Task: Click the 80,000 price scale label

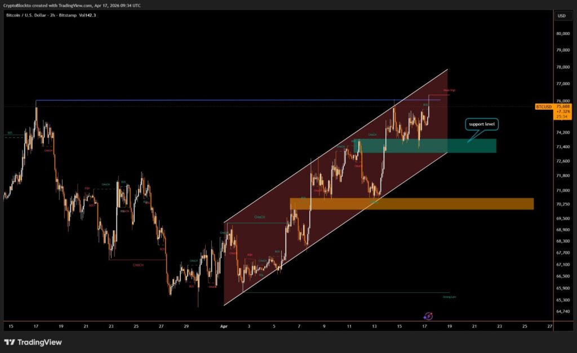Action: click(563, 33)
